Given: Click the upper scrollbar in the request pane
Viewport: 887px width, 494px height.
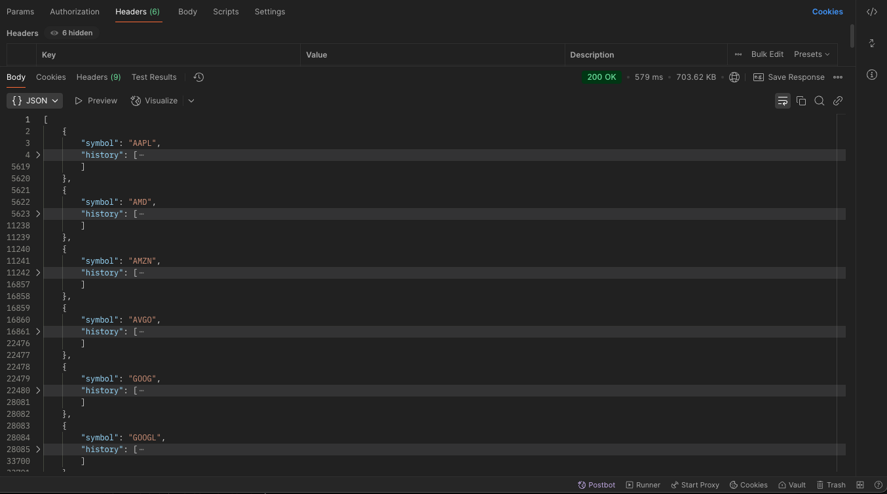Looking at the screenshot, I should tap(852, 36).
